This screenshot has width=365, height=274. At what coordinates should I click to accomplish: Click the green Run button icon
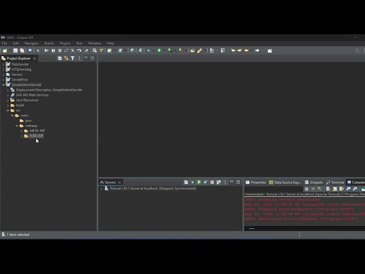[159, 50]
